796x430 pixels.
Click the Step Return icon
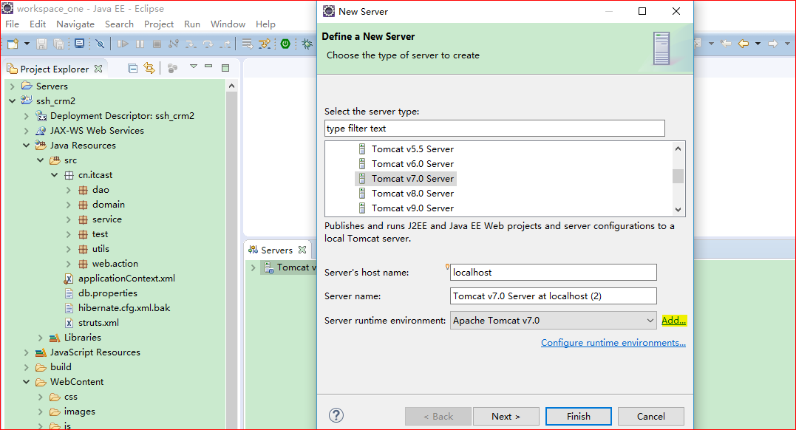coord(225,44)
